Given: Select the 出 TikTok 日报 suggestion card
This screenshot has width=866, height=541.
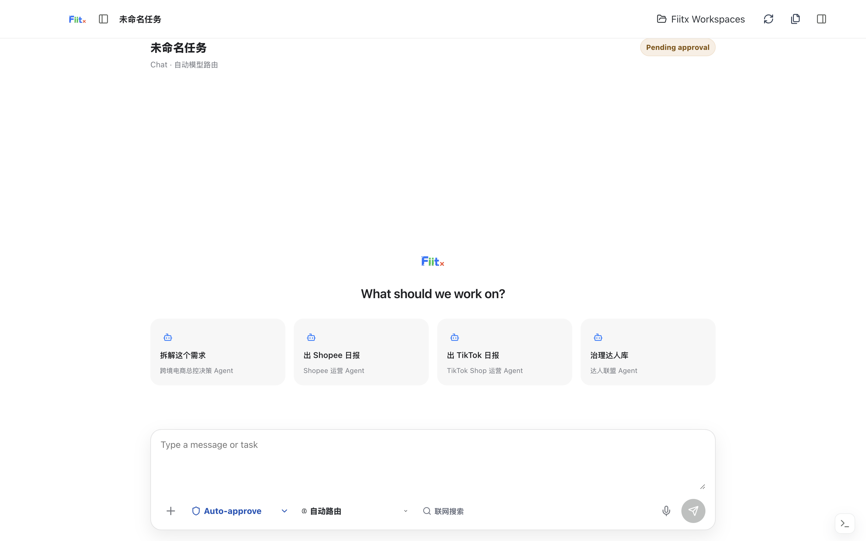Looking at the screenshot, I should pos(505,352).
